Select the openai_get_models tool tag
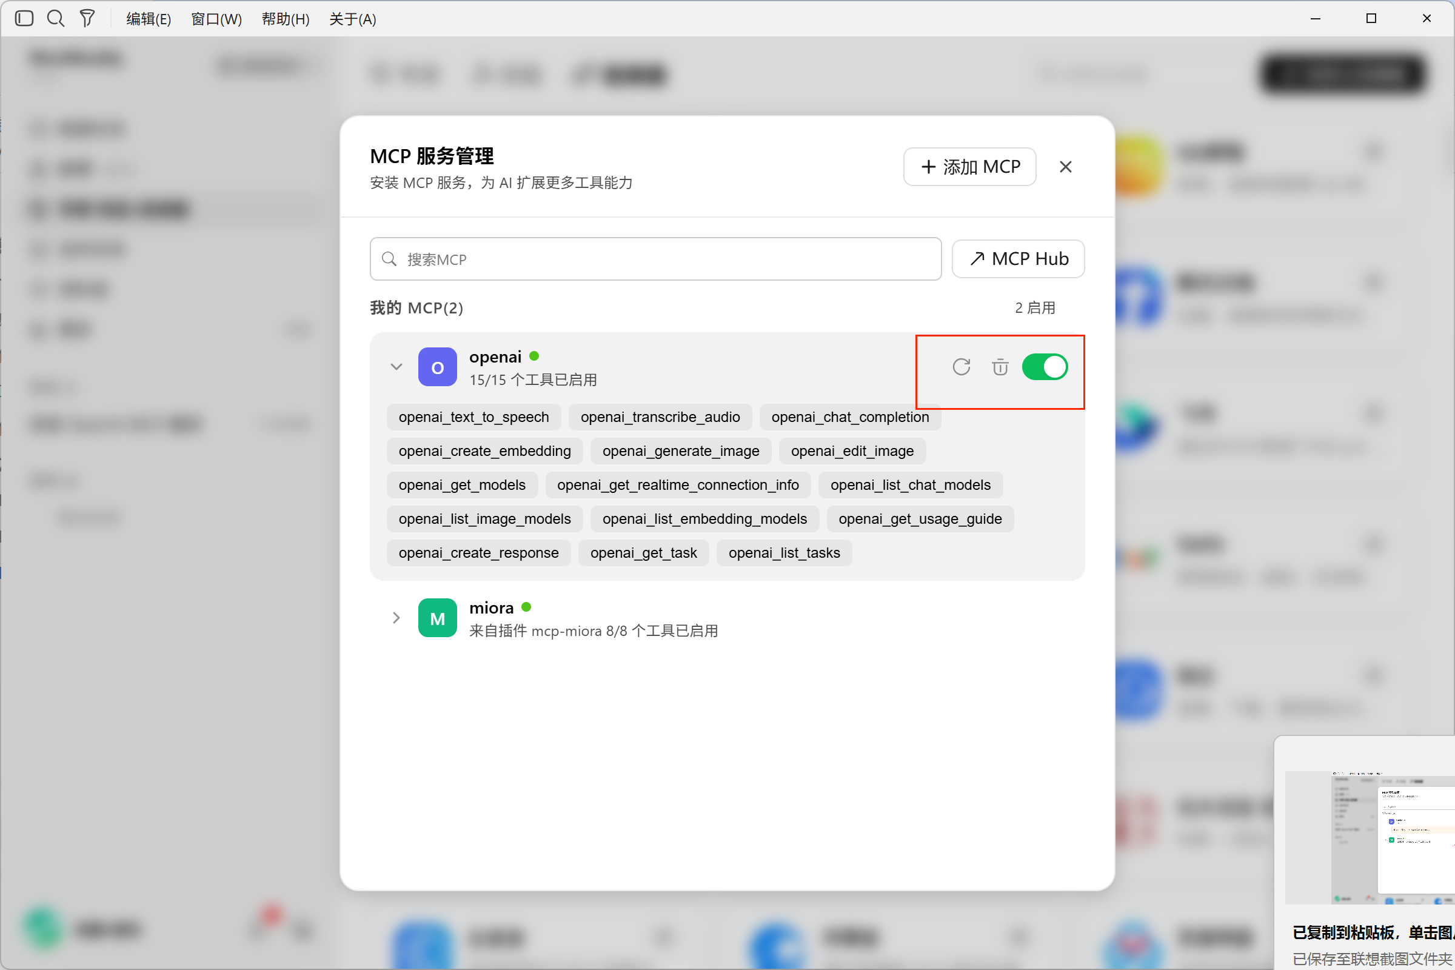Screen dimensions: 1455x970 coord(462,485)
